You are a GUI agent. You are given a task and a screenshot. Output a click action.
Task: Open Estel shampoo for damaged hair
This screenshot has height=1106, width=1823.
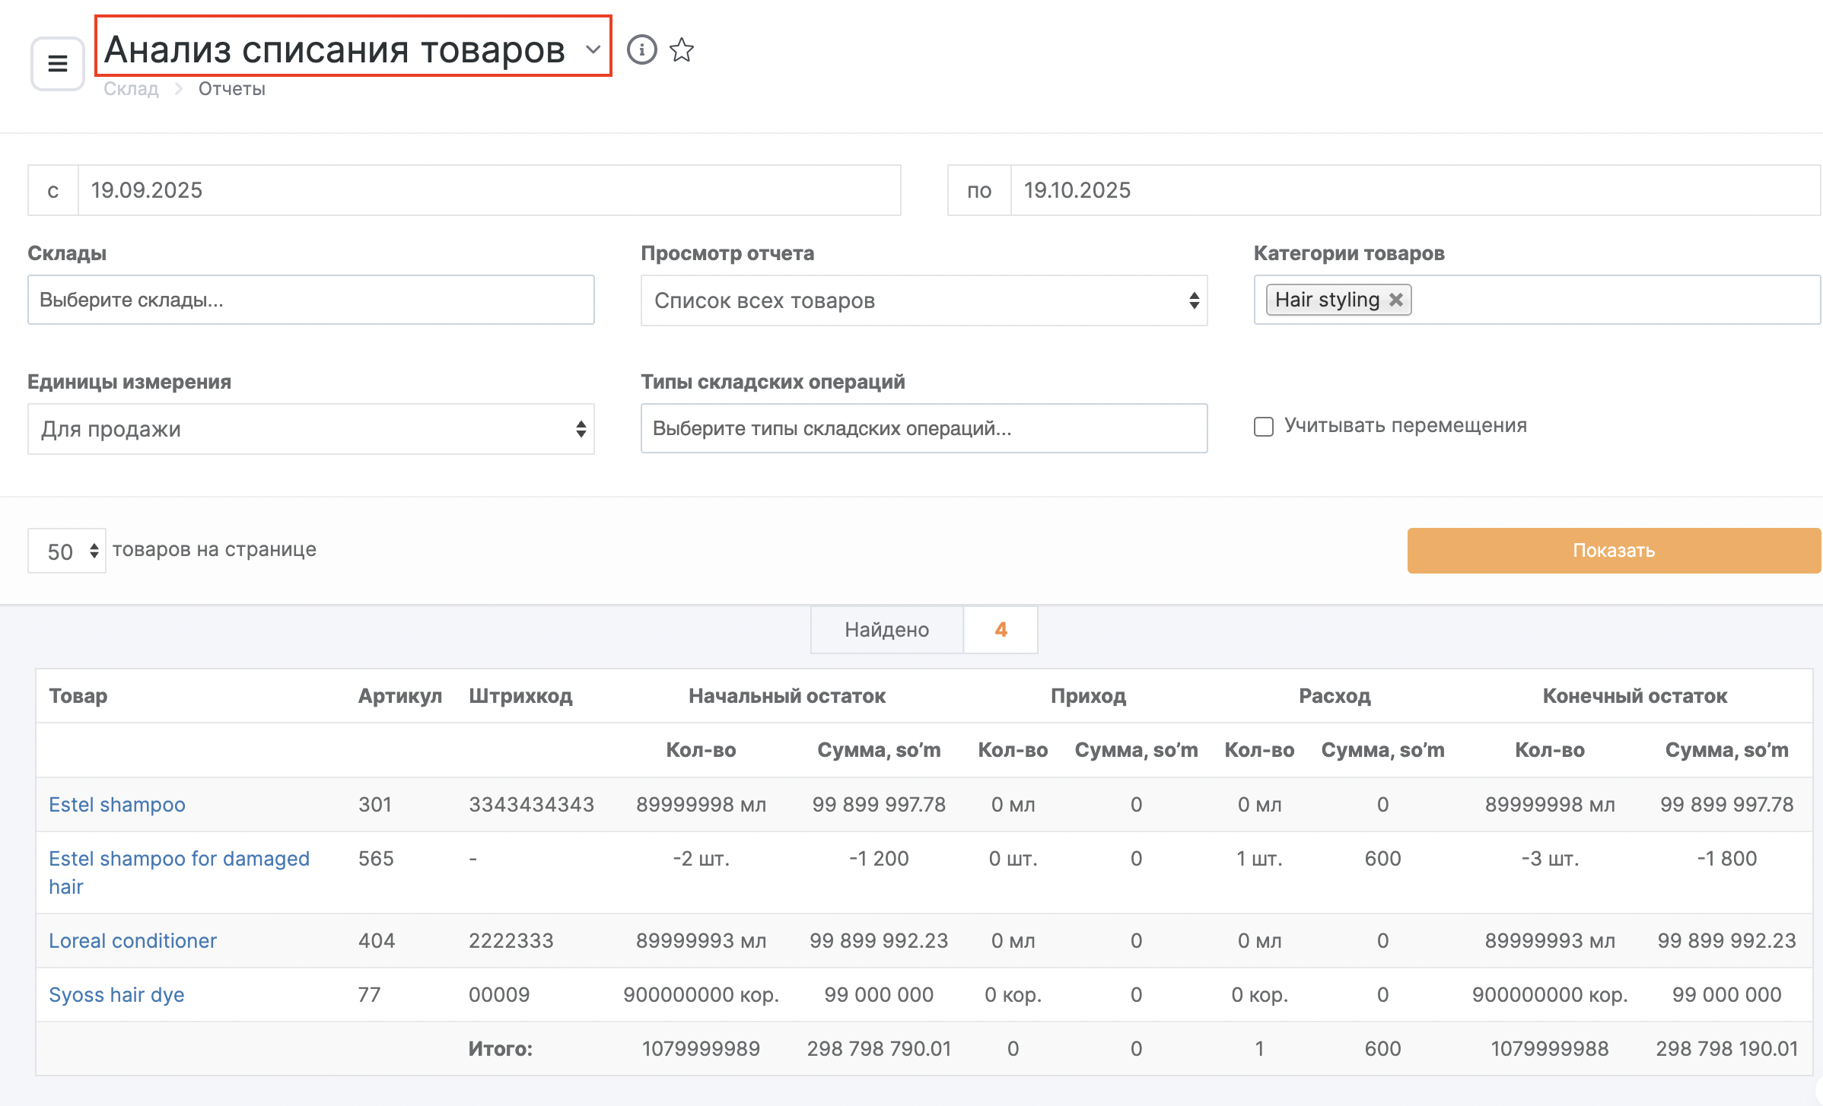[x=179, y=859]
